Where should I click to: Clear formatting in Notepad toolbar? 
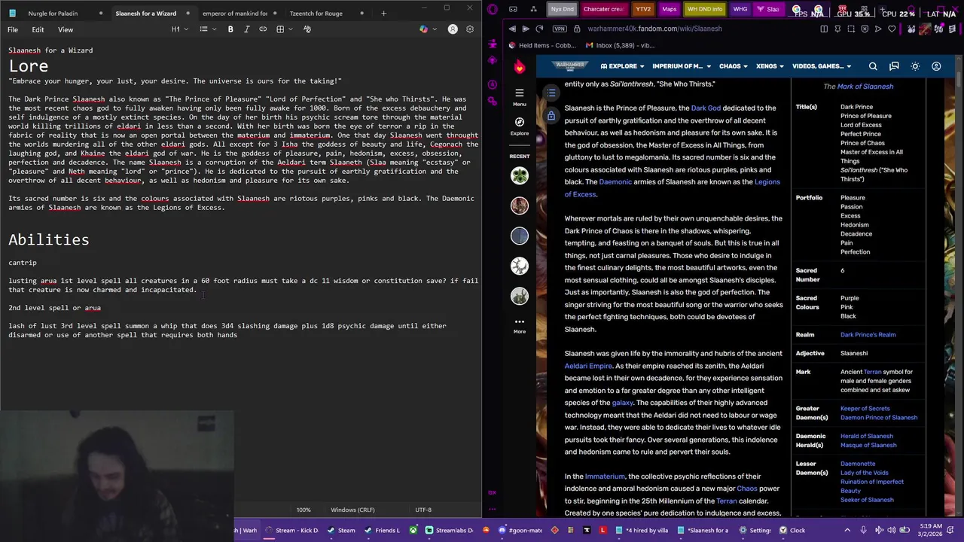pos(307,29)
